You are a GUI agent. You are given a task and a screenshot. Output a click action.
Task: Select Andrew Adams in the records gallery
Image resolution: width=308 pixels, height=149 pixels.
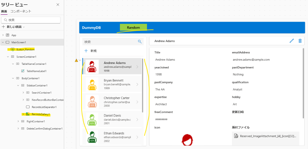pyautogui.click(x=112, y=66)
